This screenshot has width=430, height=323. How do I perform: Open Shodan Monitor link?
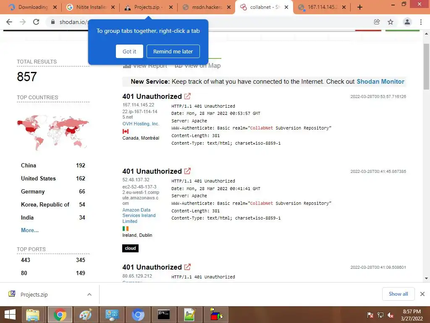[x=380, y=82]
